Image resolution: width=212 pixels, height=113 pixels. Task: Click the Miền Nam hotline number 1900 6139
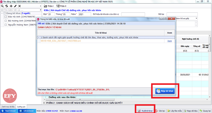76,111
